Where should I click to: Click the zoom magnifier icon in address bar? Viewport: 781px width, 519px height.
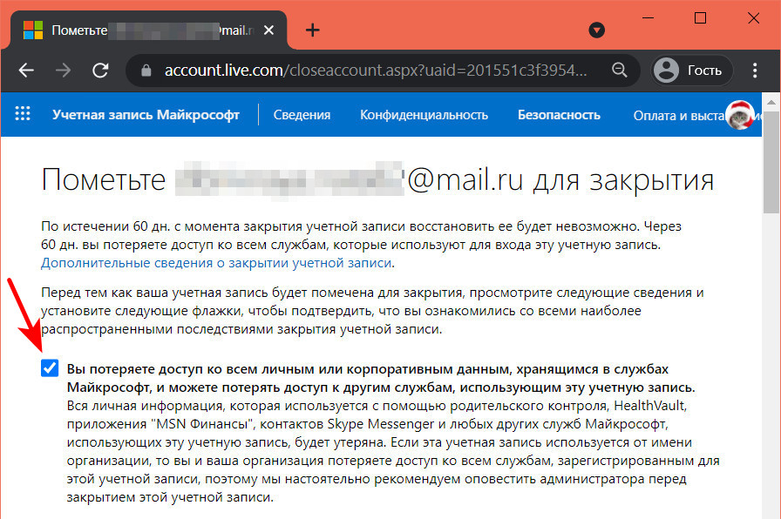[619, 70]
